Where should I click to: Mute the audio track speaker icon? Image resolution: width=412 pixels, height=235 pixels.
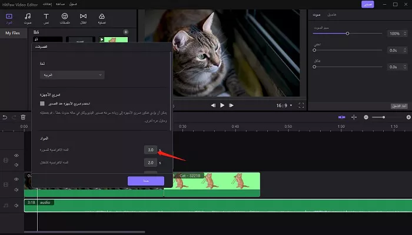coord(16,206)
